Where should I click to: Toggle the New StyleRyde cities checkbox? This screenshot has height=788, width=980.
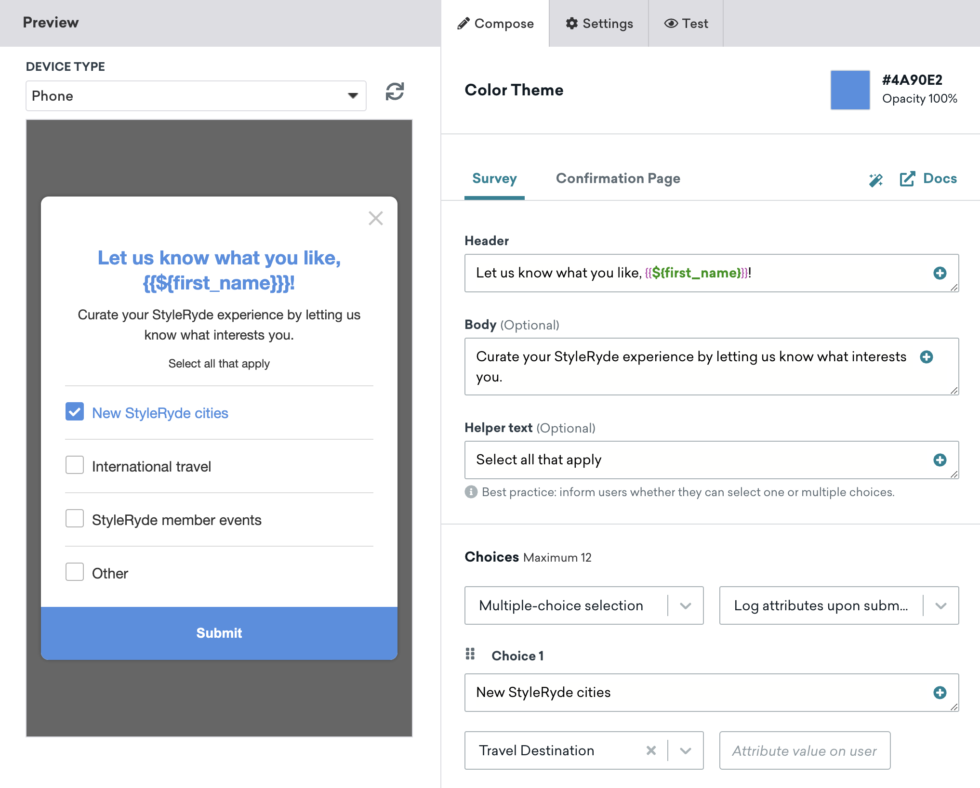[x=74, y=412]
